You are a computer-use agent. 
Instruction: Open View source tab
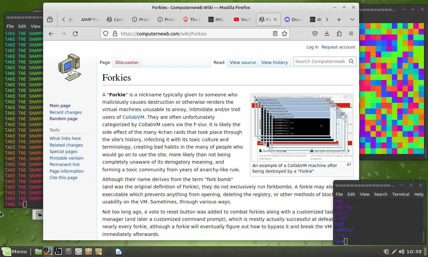coord(242,62)
